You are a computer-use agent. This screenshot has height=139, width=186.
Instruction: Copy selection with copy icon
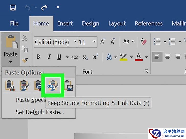click(x=25, y=49)
